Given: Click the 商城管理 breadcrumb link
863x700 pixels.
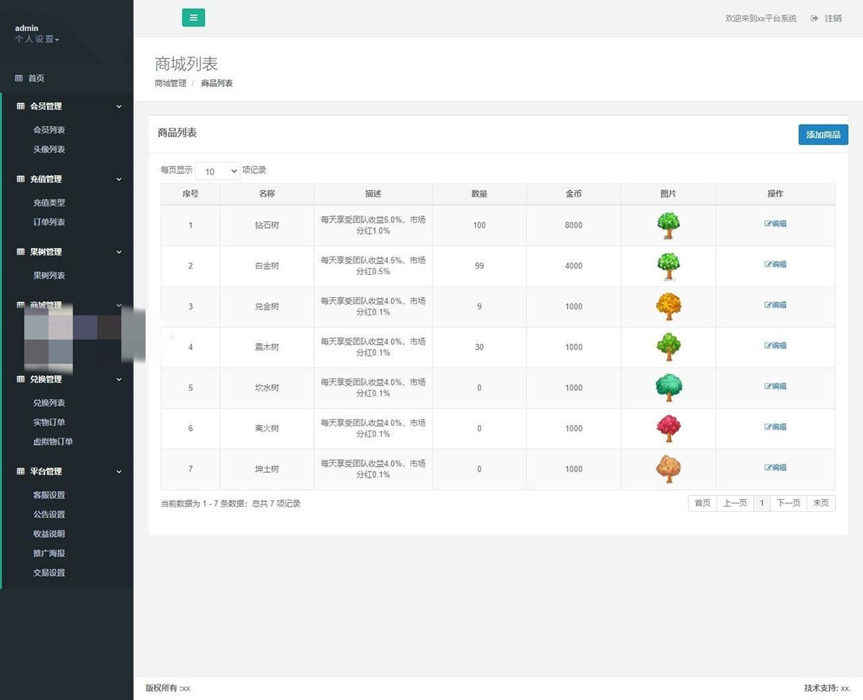Looking at the screenshot, I should coord(171,84).
